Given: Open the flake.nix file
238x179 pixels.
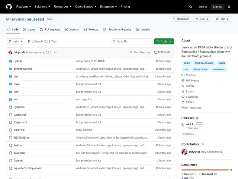Looking at the screenshot, I should (x=19, y=161).
